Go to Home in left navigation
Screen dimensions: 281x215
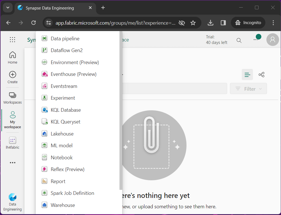[x=12, y=58]
